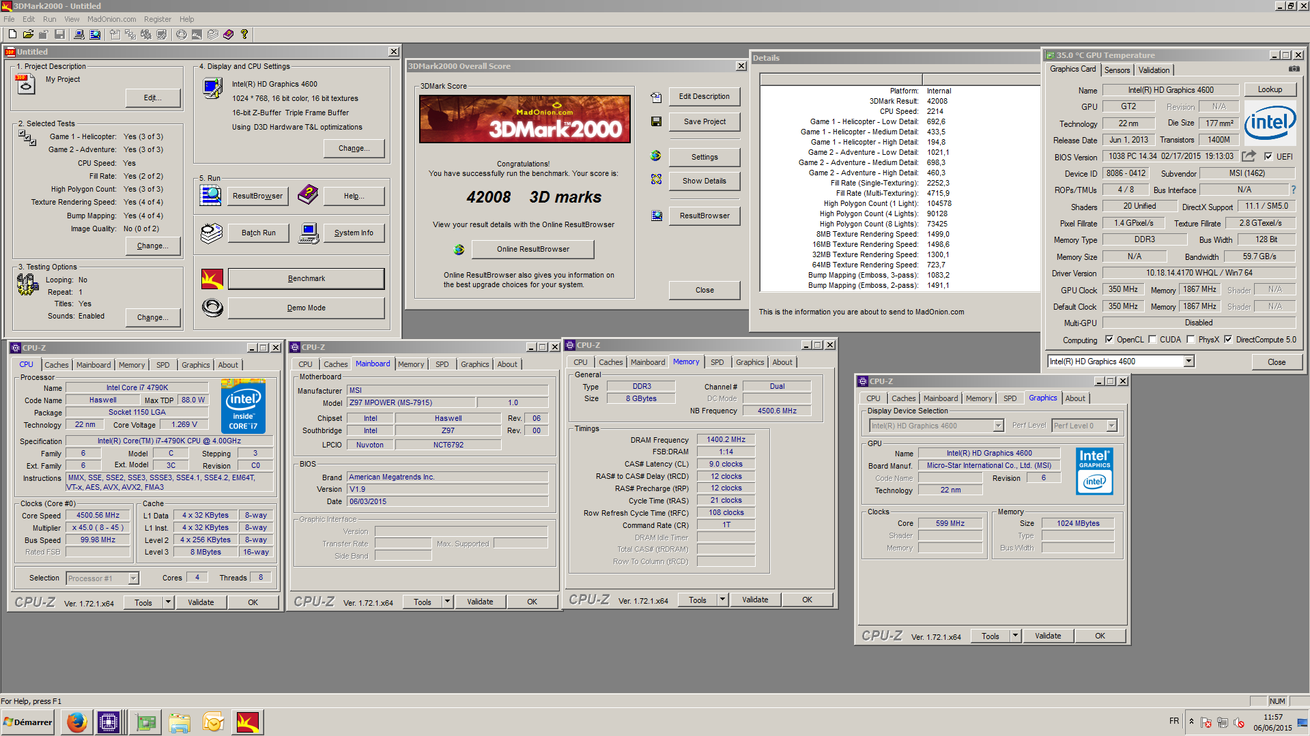1310x736 pixels.
Task: Click the floppy icon beside Save Project
Action: click(656, 121)
